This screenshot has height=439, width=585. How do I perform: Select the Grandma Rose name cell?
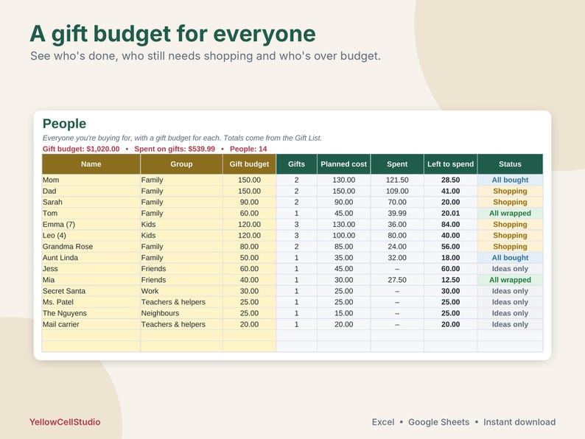click(x=91, y=247)
